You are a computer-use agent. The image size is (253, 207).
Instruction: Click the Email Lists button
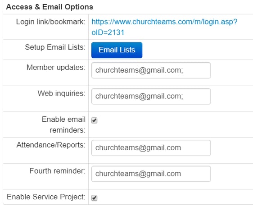click(117, 50)
